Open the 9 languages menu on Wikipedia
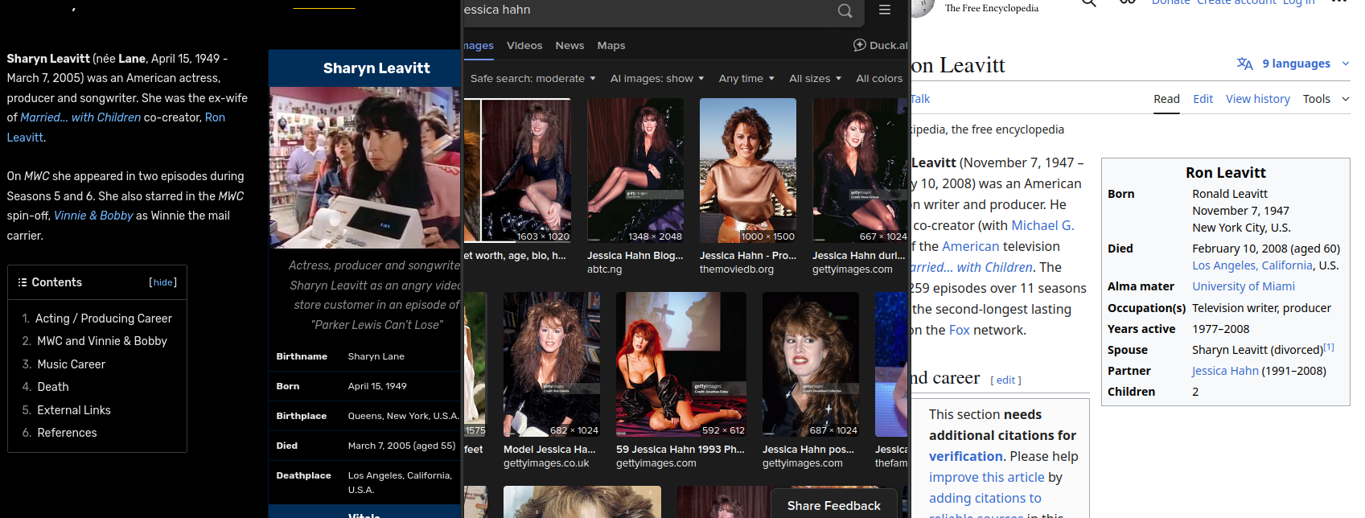The height and width of the screenshot is (518, 1365). pyautogui.click(x=1293, y=64)
